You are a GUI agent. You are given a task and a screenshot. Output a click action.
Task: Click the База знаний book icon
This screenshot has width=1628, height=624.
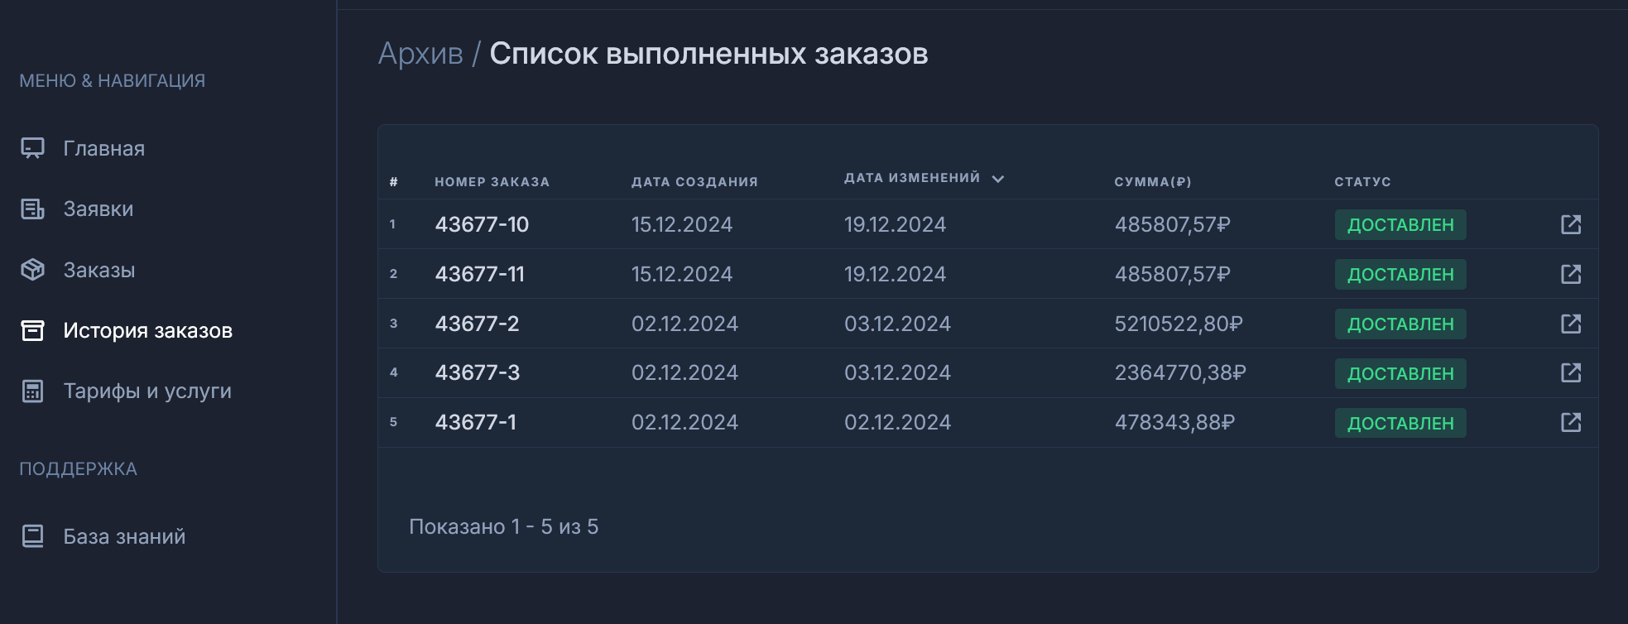(x=32, y=536)
